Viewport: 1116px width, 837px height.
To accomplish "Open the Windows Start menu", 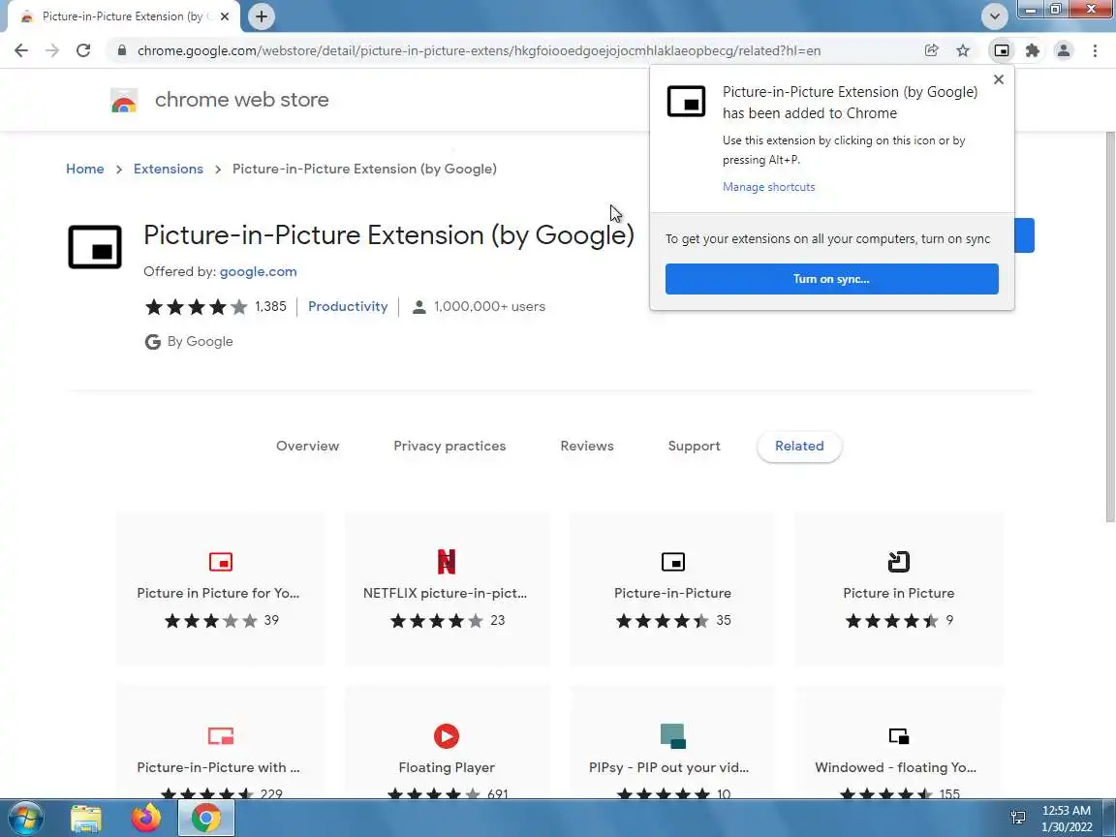I will click(x=25, y=818).
